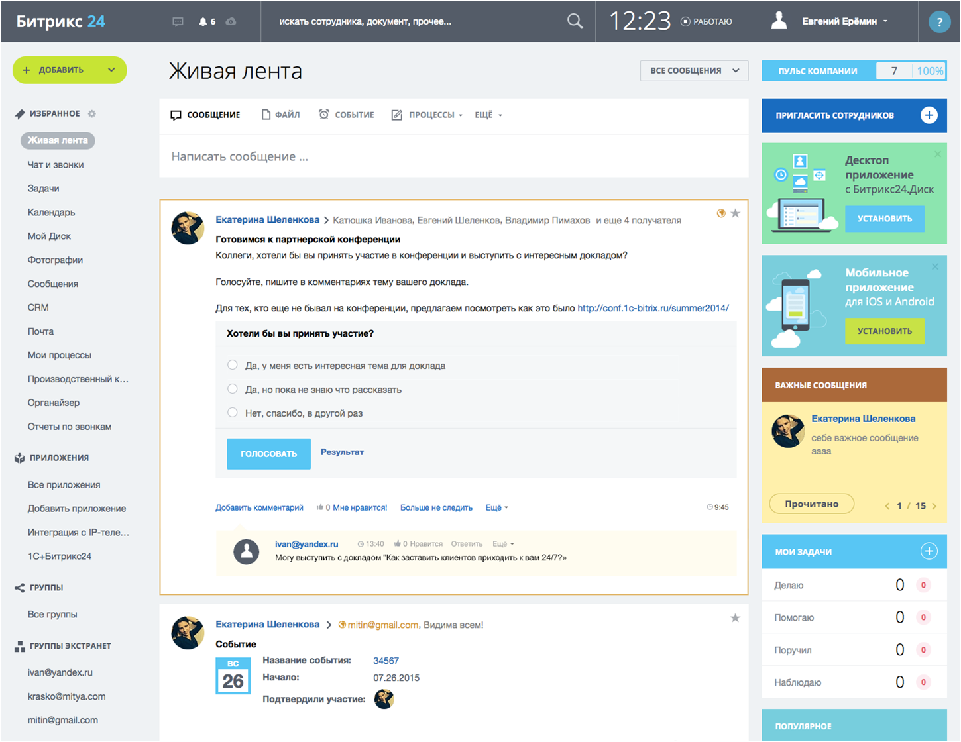Viewport: 961px width, 742px height.
Task: Go to previous important message arrow
Action: tap(887, 506)
